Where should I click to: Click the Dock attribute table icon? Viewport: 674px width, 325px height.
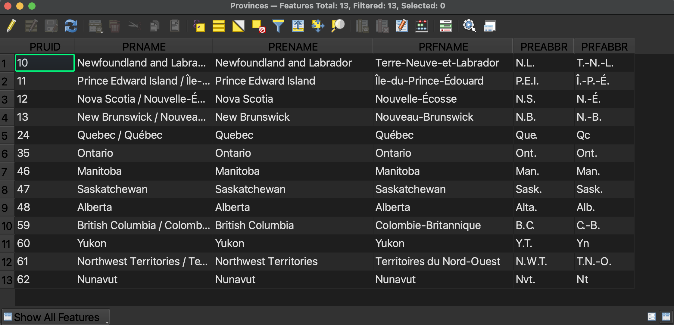coord(490,26)
